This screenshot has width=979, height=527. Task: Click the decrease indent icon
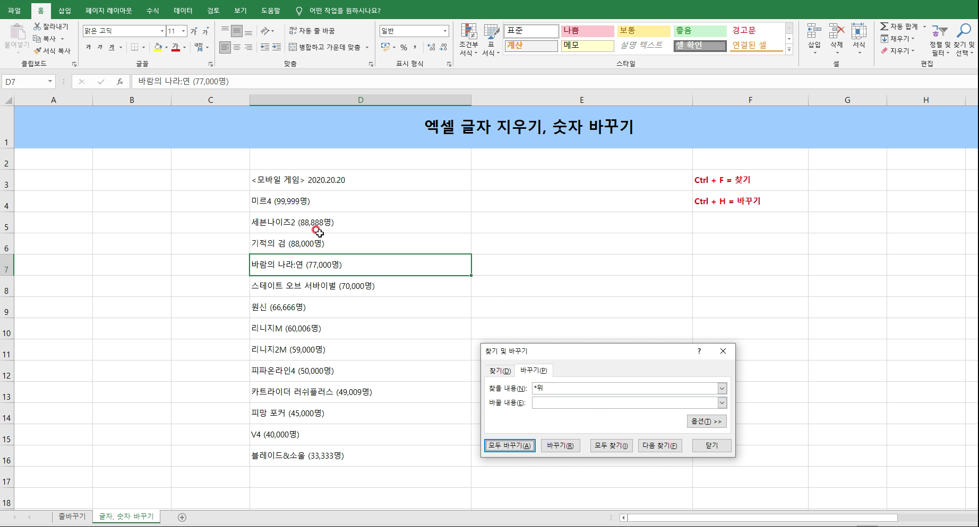(265, 47)
